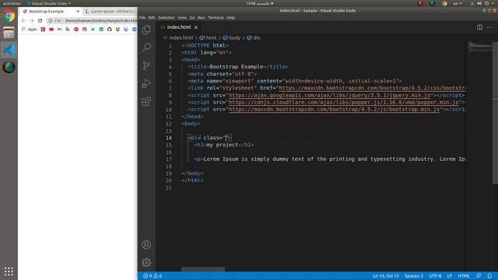
Task: Select language mode HTML in status bar
Action: coord(464,276)
